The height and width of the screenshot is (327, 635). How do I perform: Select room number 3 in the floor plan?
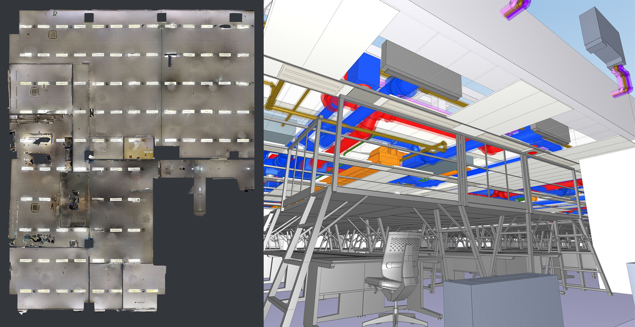pos(63,273)
